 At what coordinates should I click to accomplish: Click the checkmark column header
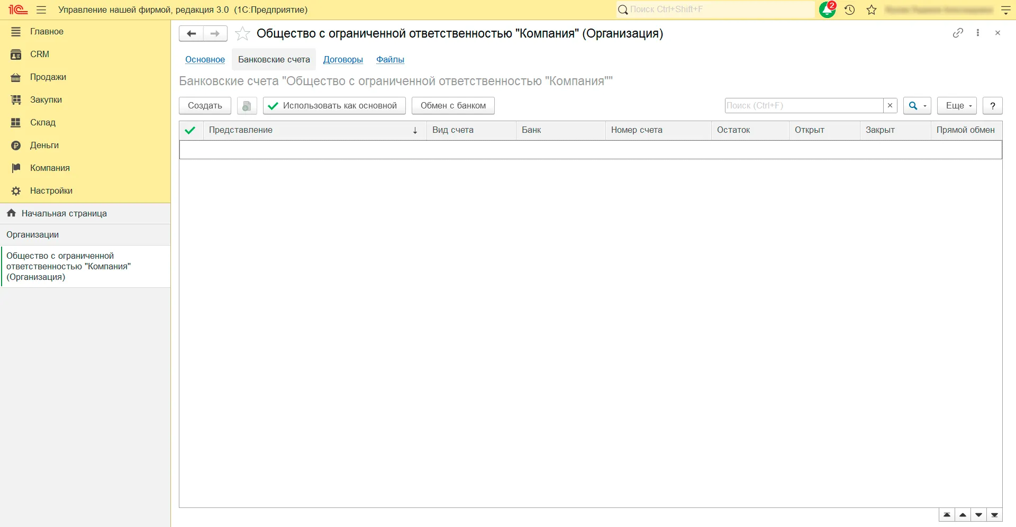[190, 130]
